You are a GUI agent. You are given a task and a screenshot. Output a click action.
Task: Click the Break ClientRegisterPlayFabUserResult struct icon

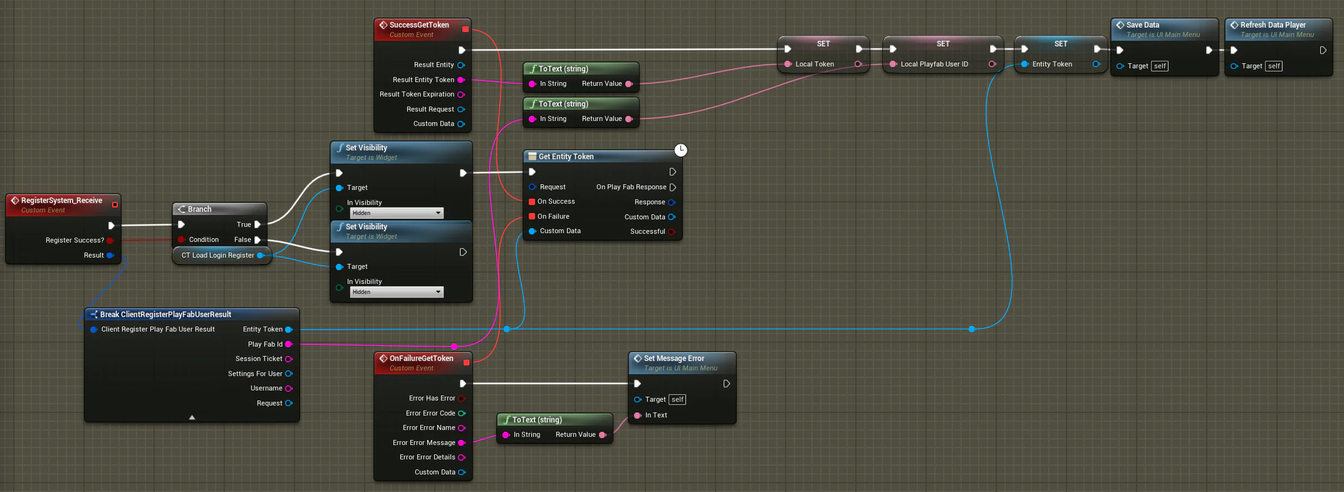(x=94, y=315)
